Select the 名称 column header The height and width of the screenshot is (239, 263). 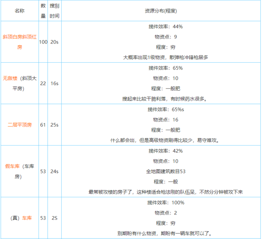[x=20, y=11]
